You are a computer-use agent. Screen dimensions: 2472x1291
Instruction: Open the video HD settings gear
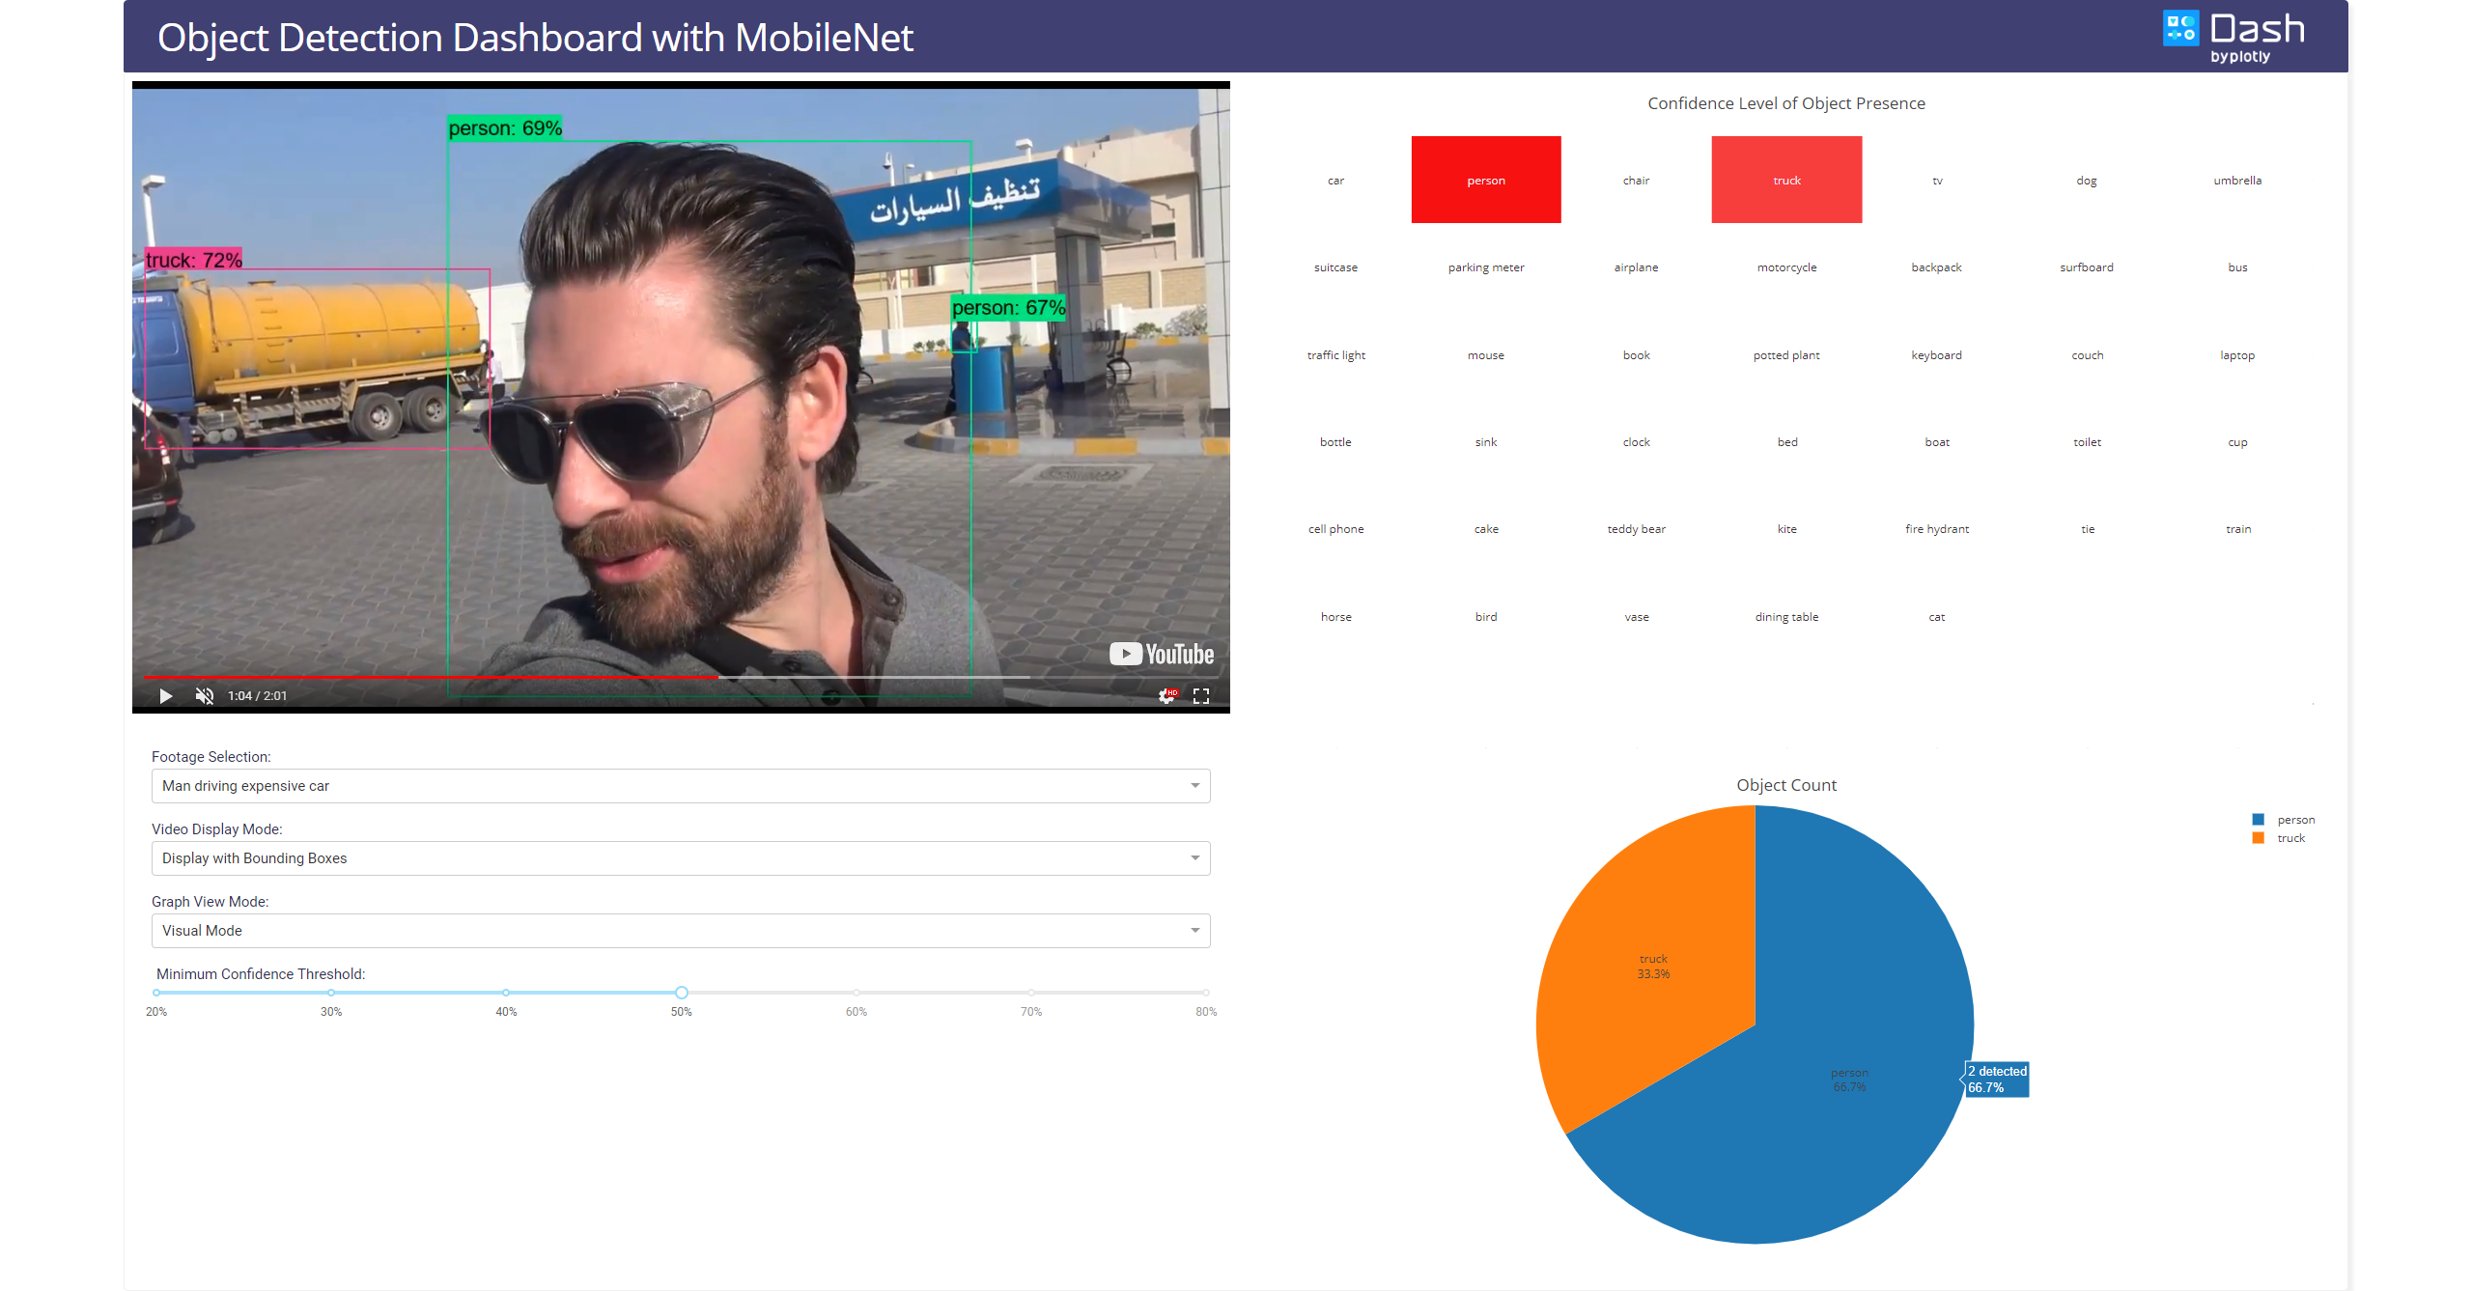pos(1167,695)
